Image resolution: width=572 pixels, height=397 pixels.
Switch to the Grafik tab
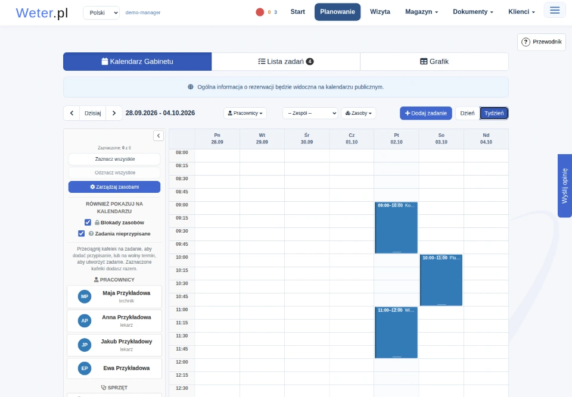click(434, 62)
